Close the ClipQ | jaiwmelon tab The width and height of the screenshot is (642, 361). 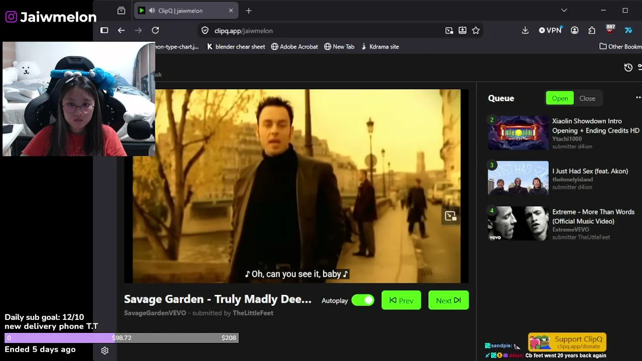231,11
